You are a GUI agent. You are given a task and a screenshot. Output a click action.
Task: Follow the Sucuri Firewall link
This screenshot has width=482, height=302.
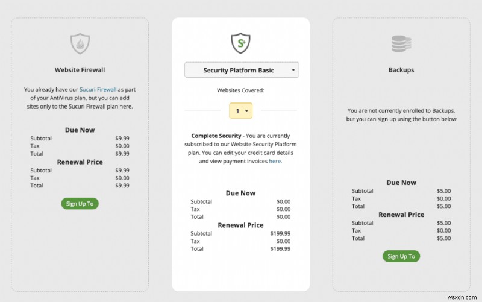(x=98, y=89)
